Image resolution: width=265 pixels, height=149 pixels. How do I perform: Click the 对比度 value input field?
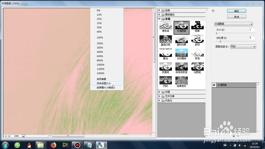click(x=252, y=38)
